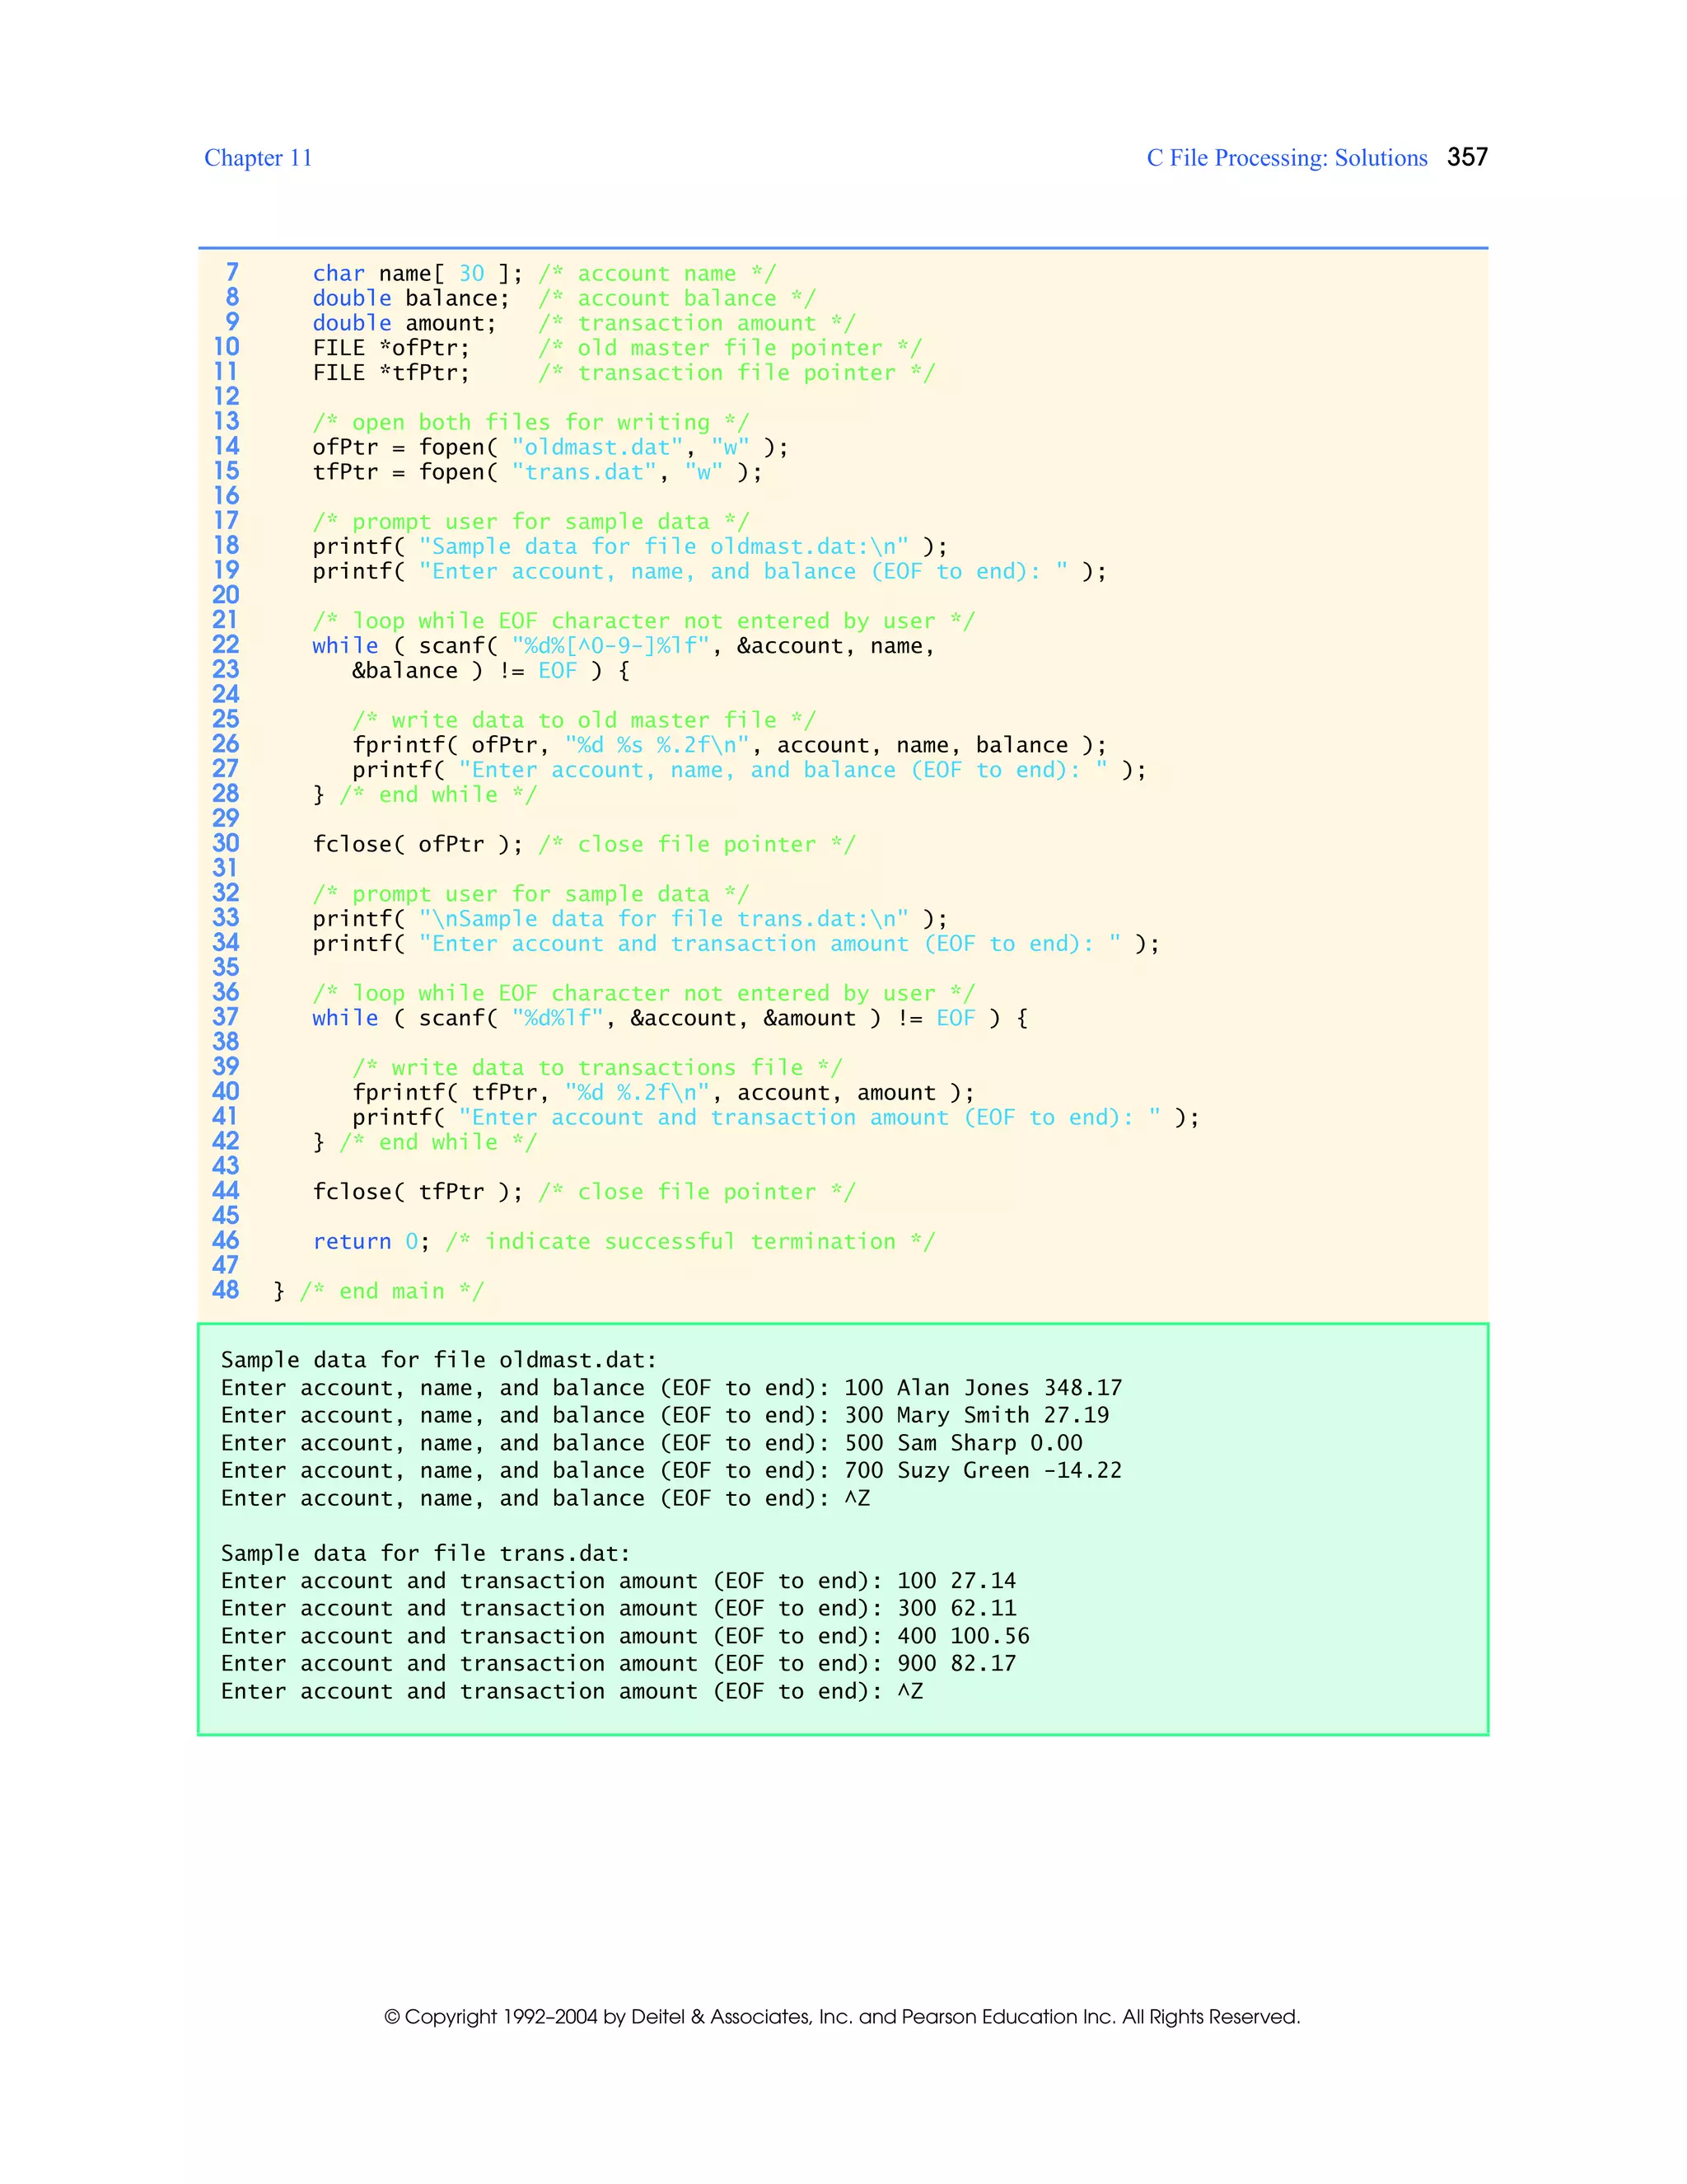
Task: Click comment 'write data to old master file'
Action: pos(584,721)
